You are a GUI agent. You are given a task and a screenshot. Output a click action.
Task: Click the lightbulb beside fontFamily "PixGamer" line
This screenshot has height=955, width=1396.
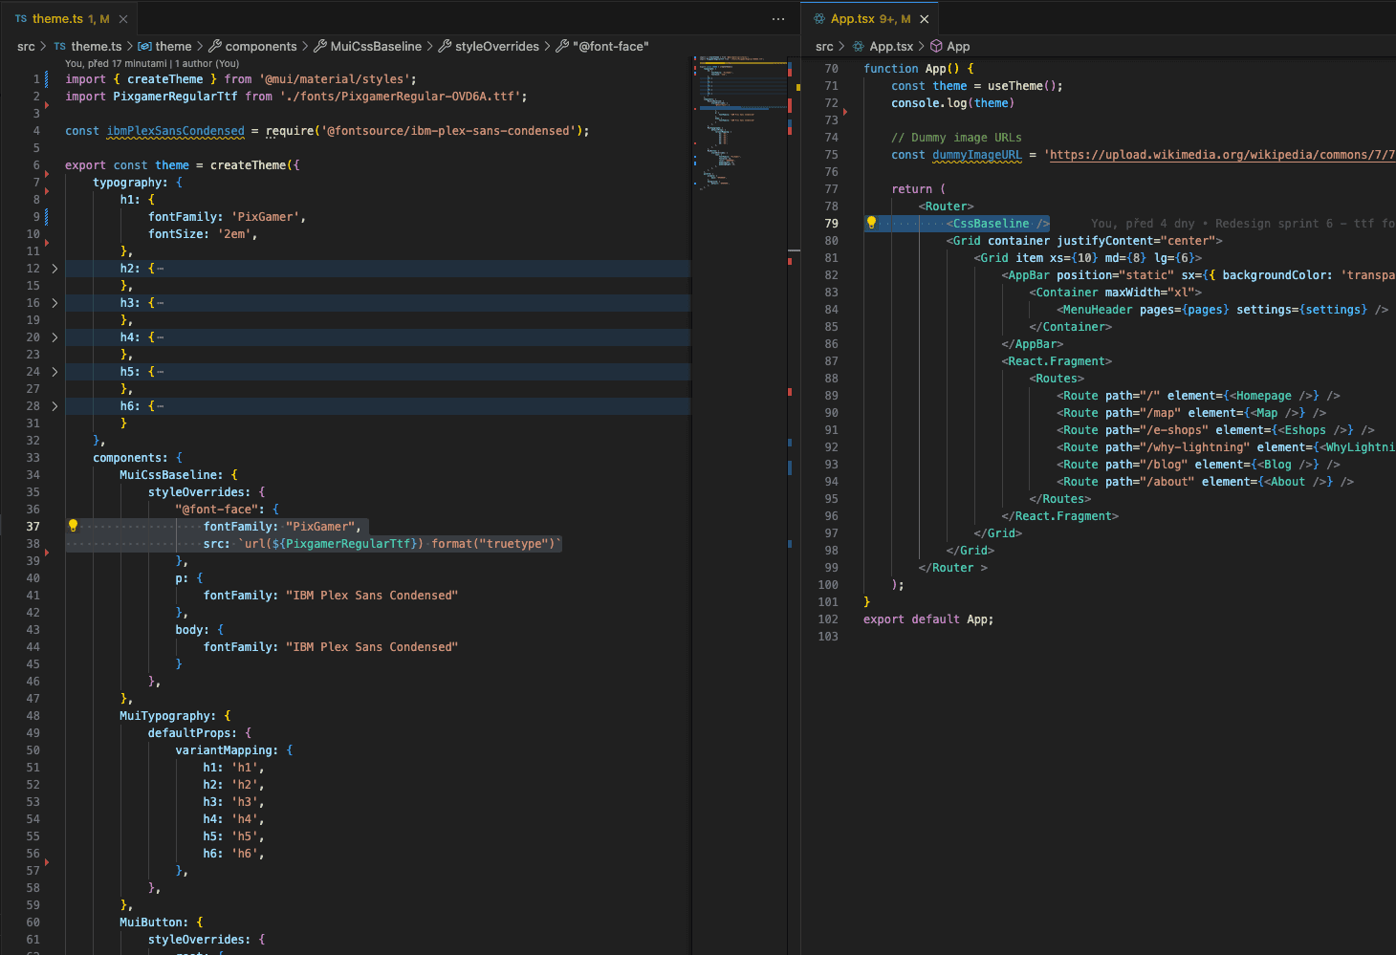(73, 526)
